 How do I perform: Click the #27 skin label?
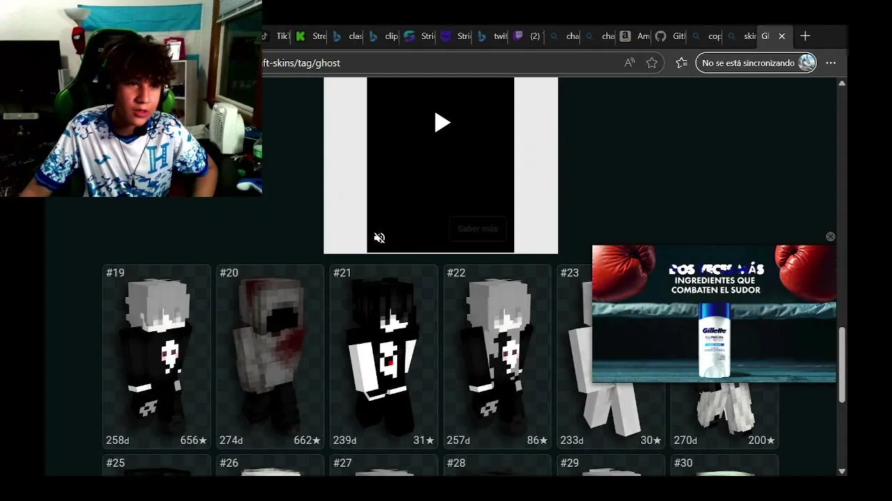[x=342, y=463]
